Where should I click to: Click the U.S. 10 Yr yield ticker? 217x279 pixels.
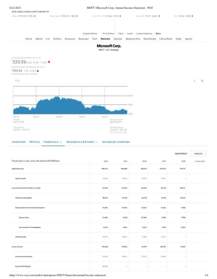[107, 16]
